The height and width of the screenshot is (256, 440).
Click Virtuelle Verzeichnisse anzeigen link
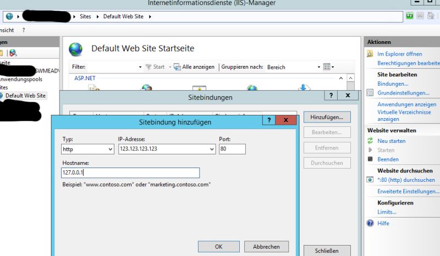pos(404,115)
